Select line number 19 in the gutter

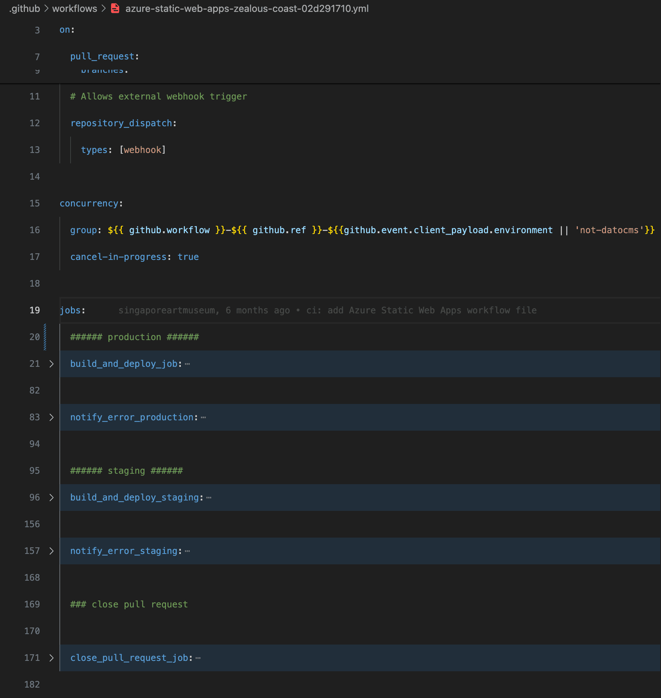tap(35, 310)
